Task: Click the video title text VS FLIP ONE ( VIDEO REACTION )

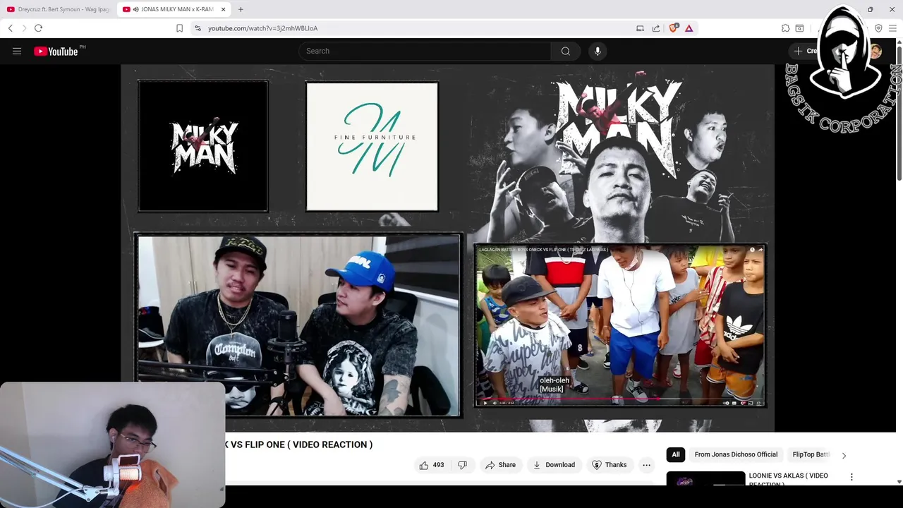Action: (x=301, y=445)
